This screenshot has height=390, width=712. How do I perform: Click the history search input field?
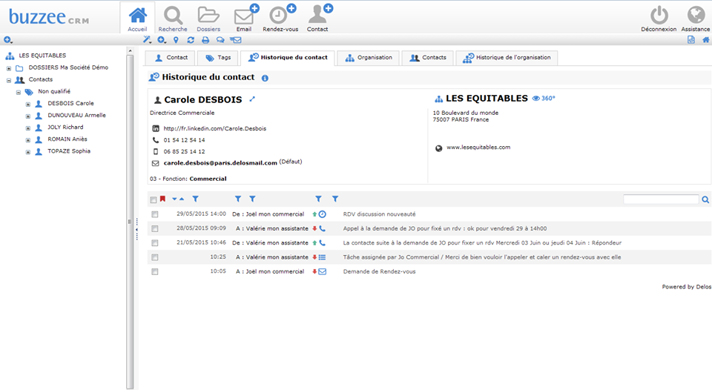point(661,199)
